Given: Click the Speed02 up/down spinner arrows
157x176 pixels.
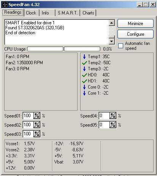Looking at the screenshot, I should pos(37,125).
